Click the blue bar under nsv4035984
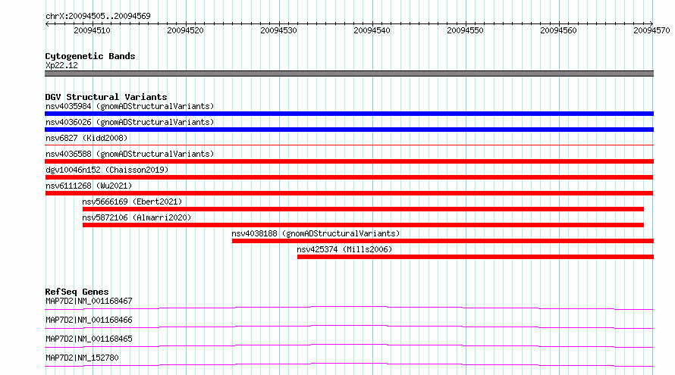Screen dimensions: 675x375 pos(349,114)
